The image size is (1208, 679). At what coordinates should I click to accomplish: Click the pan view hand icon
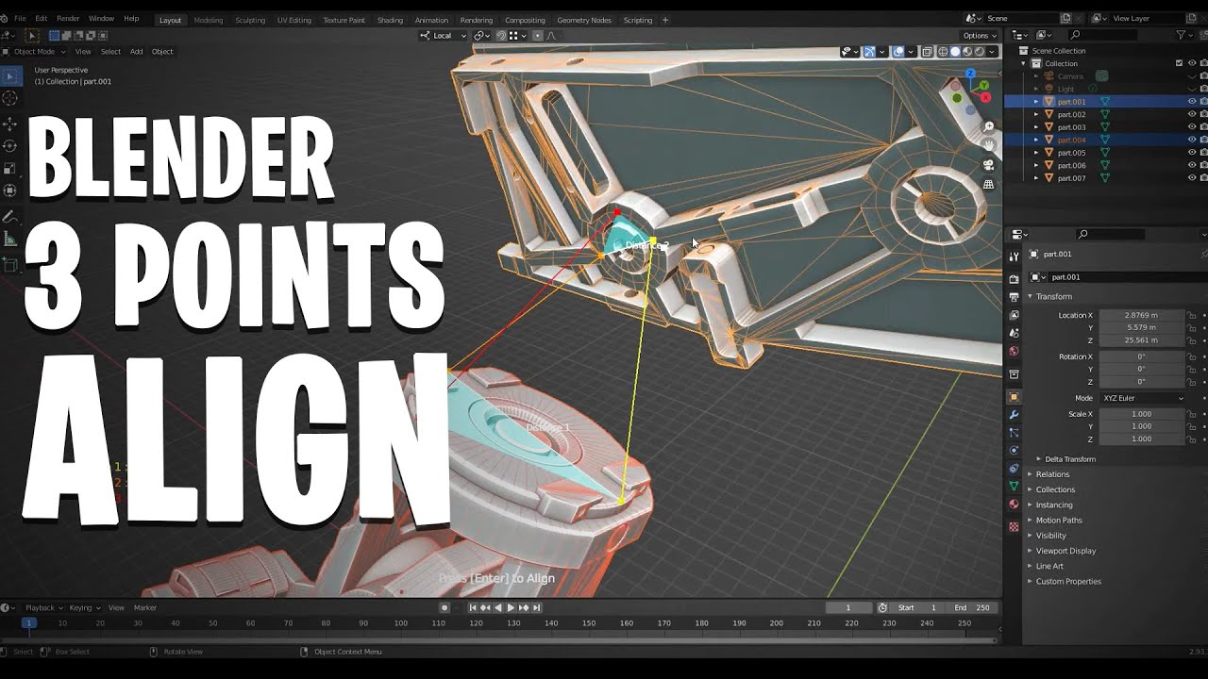[x=989, y=145]
